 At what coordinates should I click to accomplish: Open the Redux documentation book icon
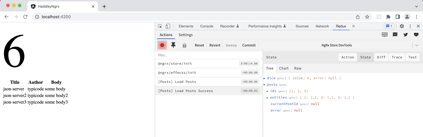pos(385,35)
